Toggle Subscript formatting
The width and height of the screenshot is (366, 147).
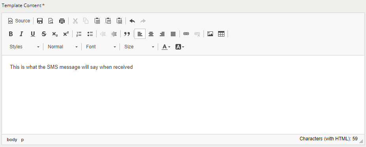(55, 34)
